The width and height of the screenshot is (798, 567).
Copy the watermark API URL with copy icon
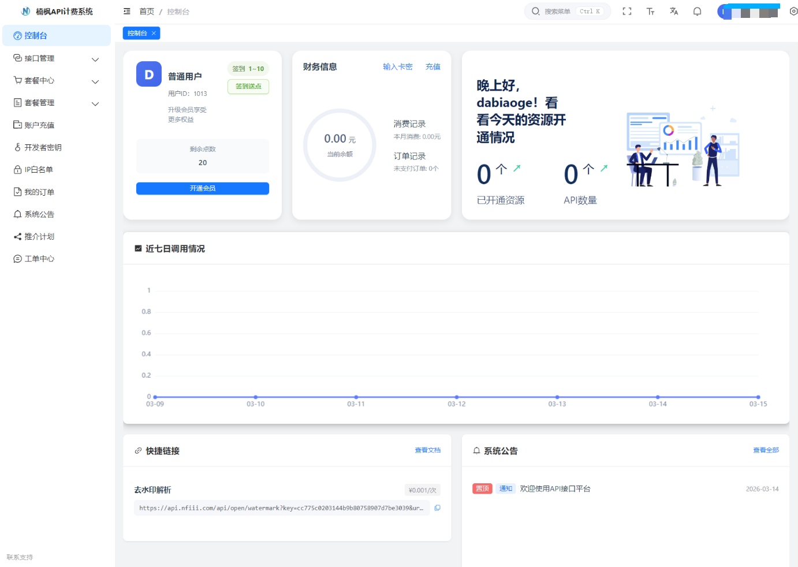[437, 508]
